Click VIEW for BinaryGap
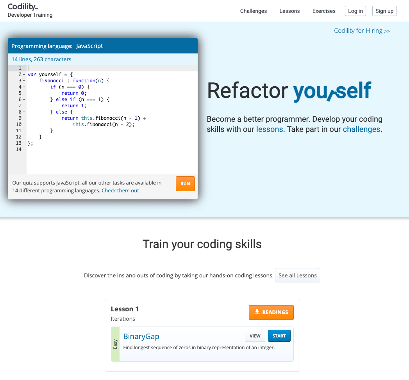This screenshot has width=409, height=380. (x=255, y=336)
